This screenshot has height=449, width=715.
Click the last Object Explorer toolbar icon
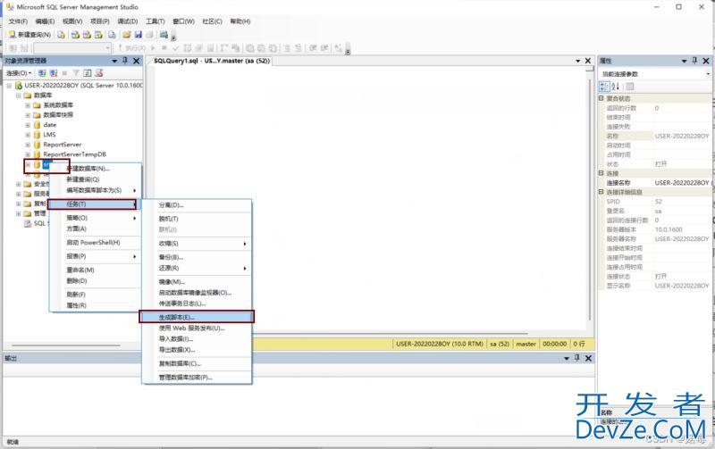tap(99, 73)
